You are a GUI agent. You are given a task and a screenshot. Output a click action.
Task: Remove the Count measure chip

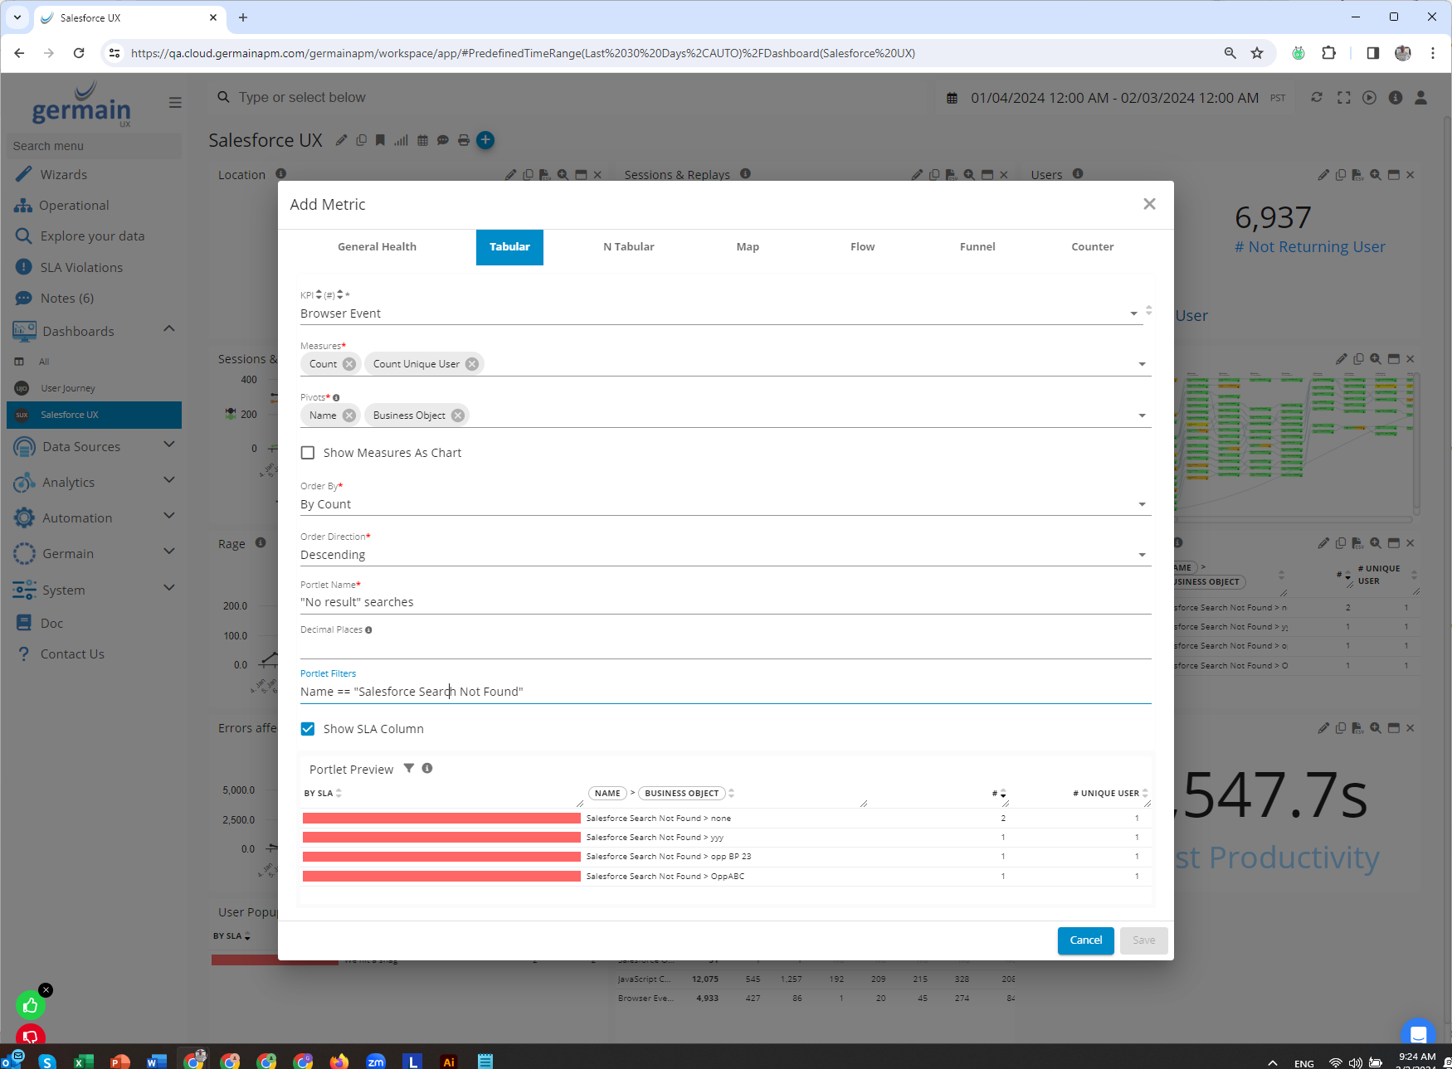[349, 364]
